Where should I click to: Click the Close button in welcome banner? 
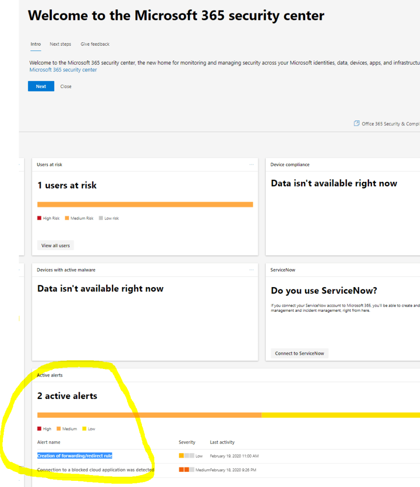point(66,87)
